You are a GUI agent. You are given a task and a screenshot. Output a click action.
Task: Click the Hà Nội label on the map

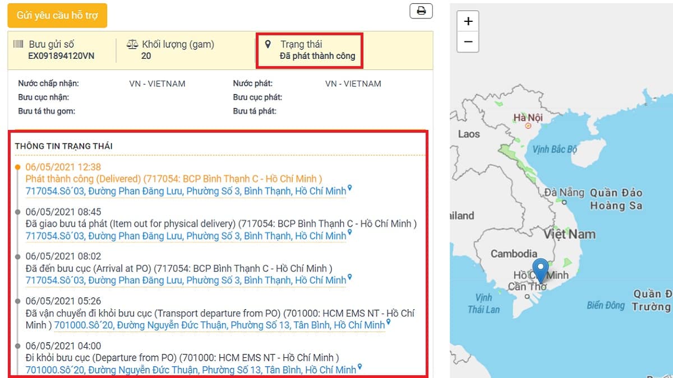pos(528,118)
